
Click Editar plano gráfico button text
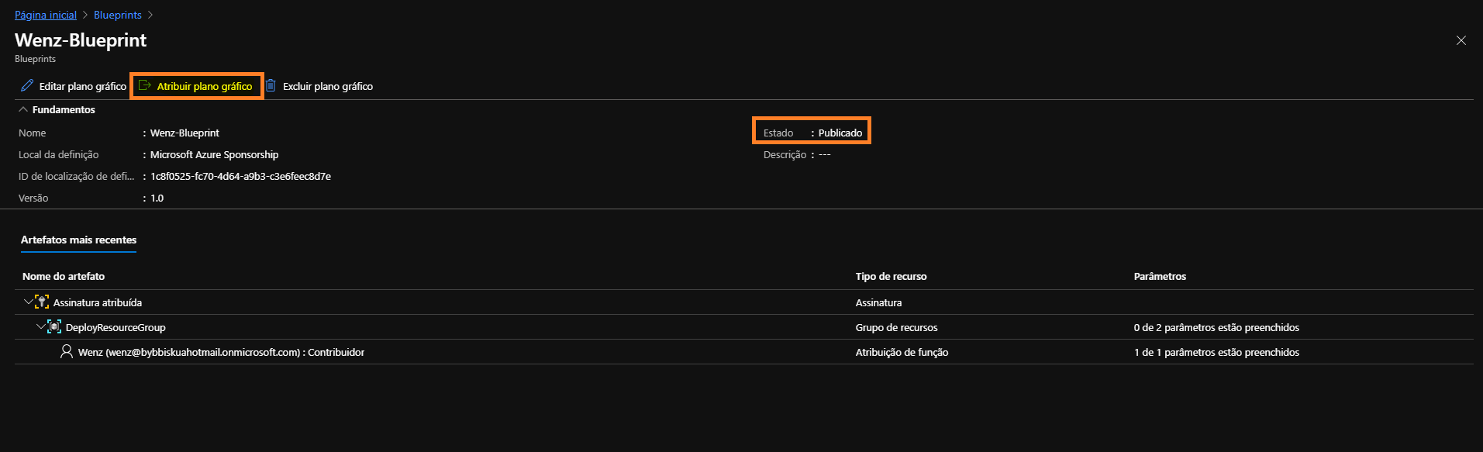tap(83, 86)
